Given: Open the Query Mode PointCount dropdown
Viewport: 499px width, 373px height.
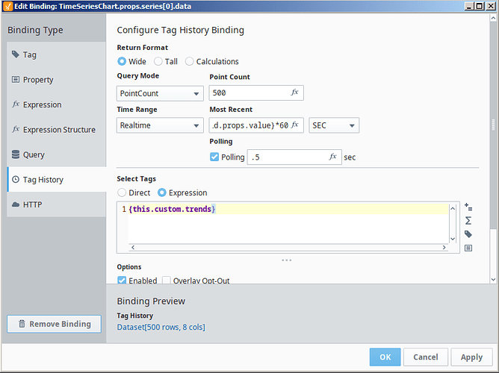Looking at the screenshot, I should point(160,93).
